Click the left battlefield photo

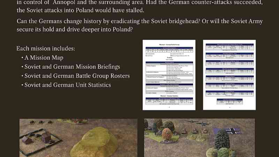[78, 137]
